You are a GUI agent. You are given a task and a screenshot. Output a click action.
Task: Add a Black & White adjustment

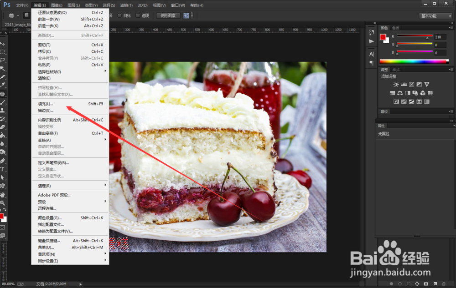point(407,93)
